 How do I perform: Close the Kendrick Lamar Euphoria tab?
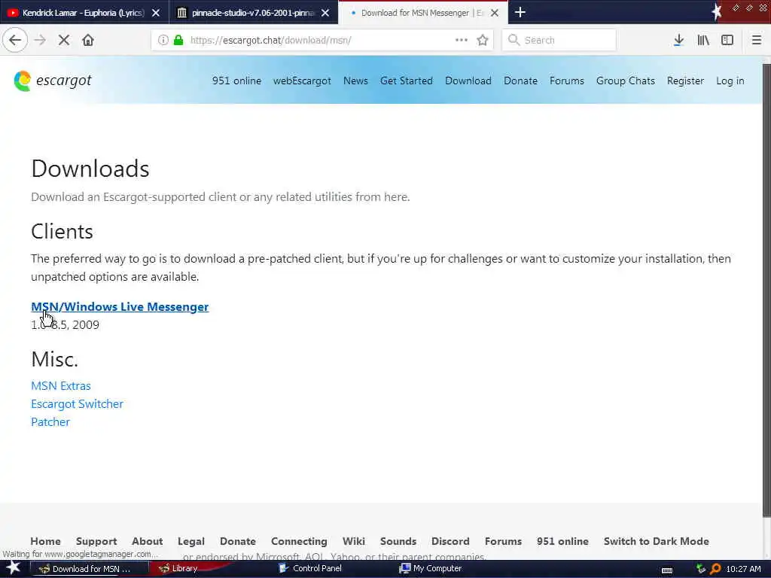156,13
